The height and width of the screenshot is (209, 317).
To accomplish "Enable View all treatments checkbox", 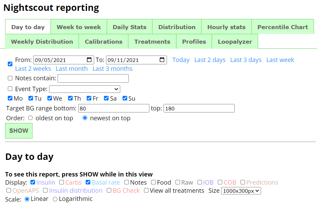I will 146,190.
